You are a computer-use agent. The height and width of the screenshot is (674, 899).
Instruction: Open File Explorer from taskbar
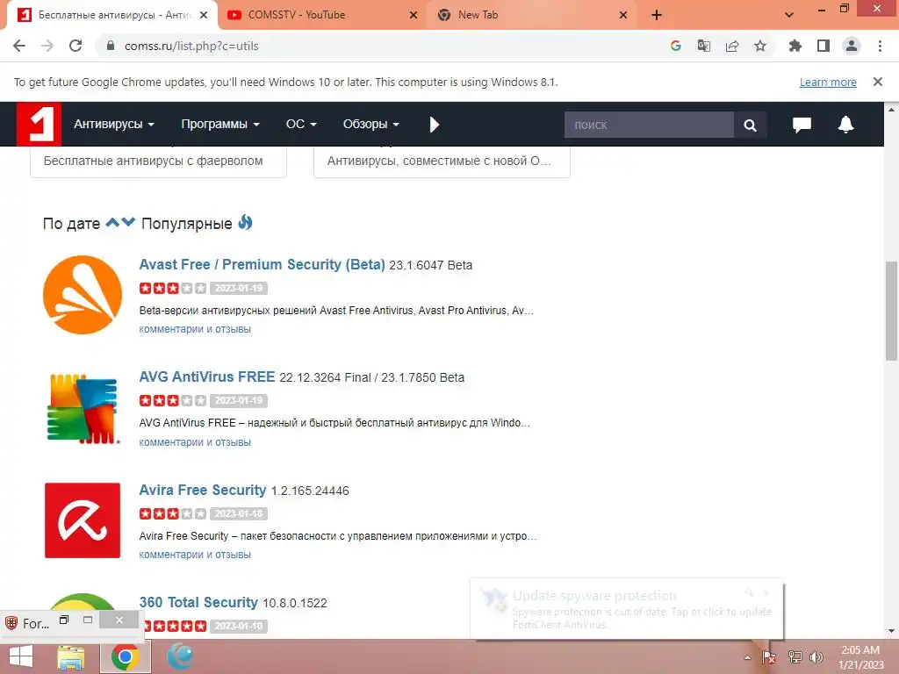point(71,656)
